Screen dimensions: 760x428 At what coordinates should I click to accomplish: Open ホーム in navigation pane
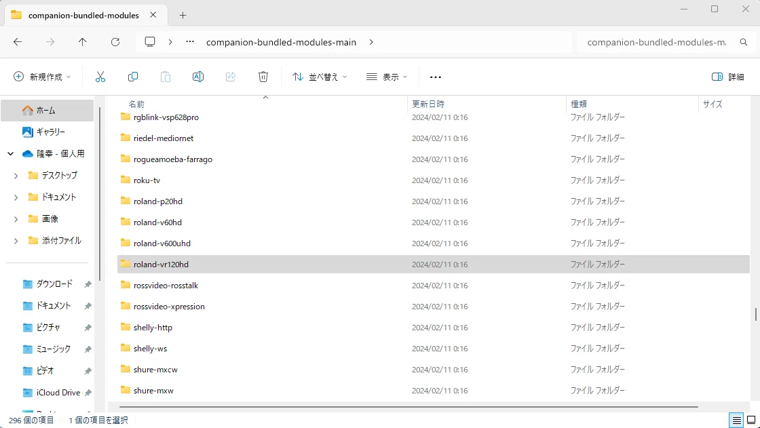point(47,111)
